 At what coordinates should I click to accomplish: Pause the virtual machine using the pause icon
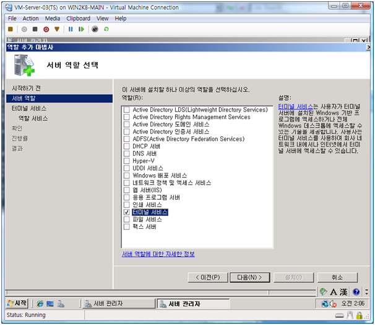[71, 29]
